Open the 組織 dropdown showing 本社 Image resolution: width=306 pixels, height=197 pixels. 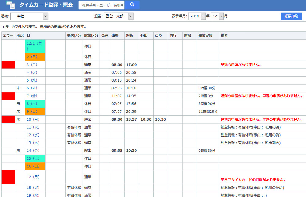tap(29, 16)
